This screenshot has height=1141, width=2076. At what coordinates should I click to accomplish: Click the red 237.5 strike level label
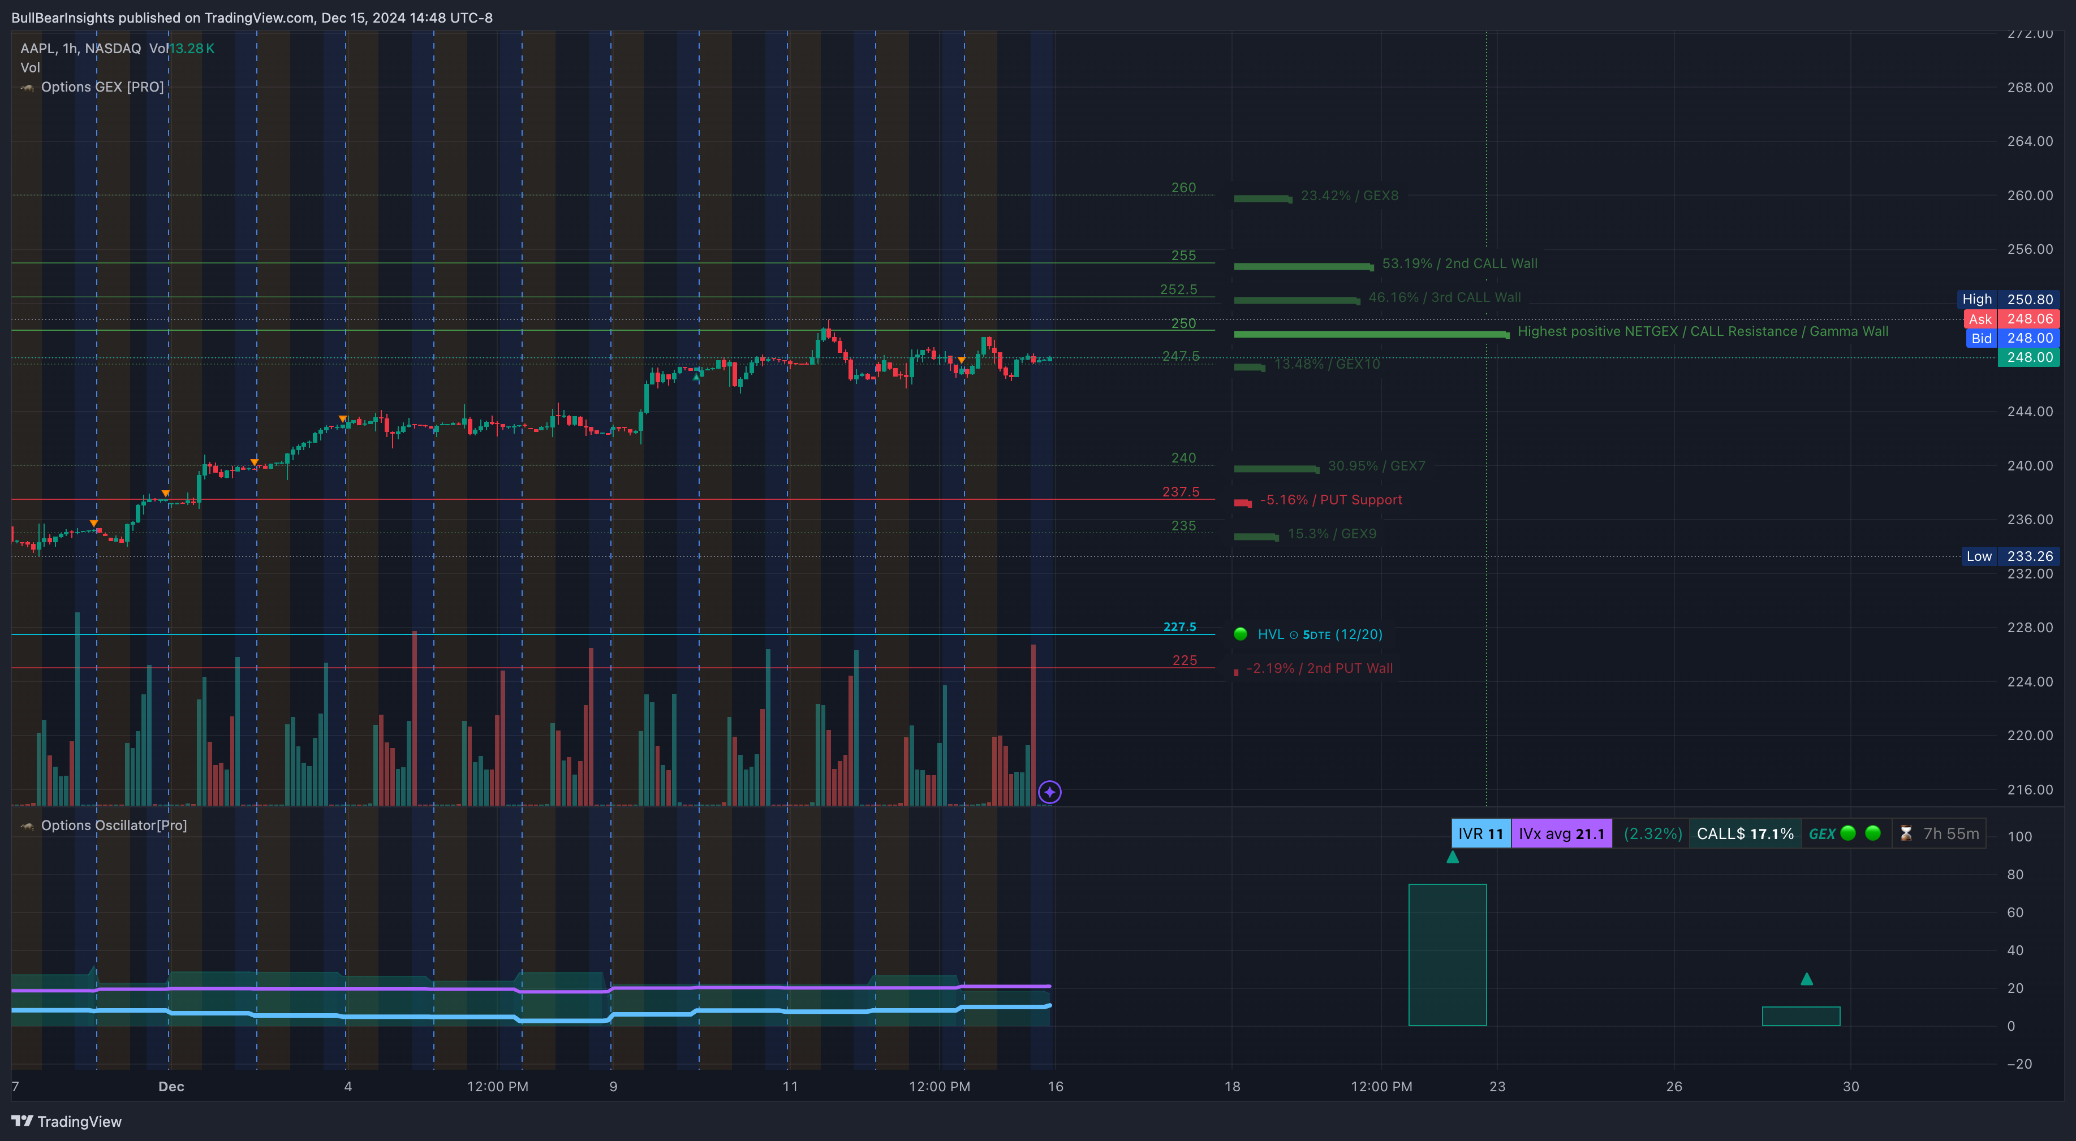[1181, 491]
